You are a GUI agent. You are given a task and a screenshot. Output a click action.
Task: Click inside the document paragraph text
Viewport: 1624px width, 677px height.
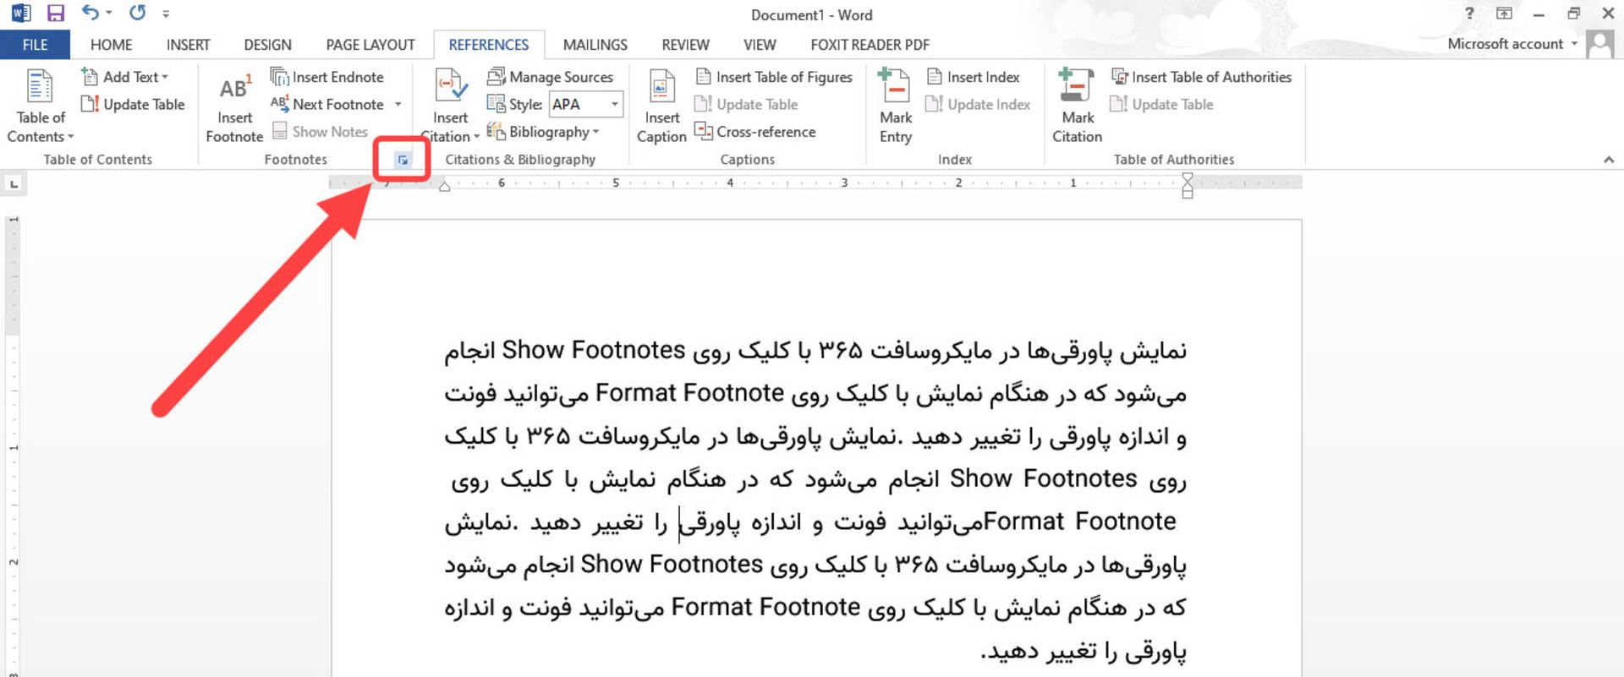coord(815,500)
